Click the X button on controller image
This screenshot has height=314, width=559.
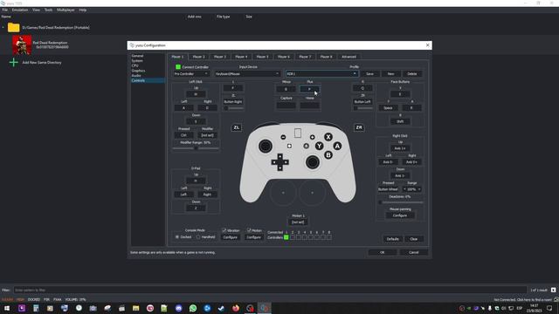pyautogui.click(x=328, y=137)
